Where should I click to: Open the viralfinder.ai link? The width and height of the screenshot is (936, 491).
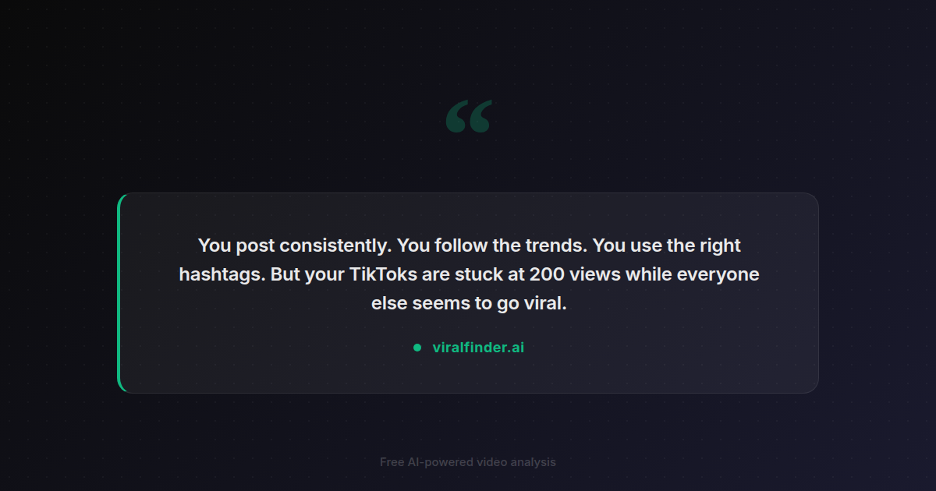tap(478, 348)
